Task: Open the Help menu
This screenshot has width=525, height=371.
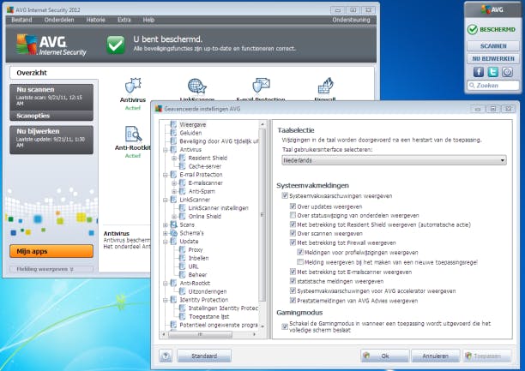Action: point(148,20)
